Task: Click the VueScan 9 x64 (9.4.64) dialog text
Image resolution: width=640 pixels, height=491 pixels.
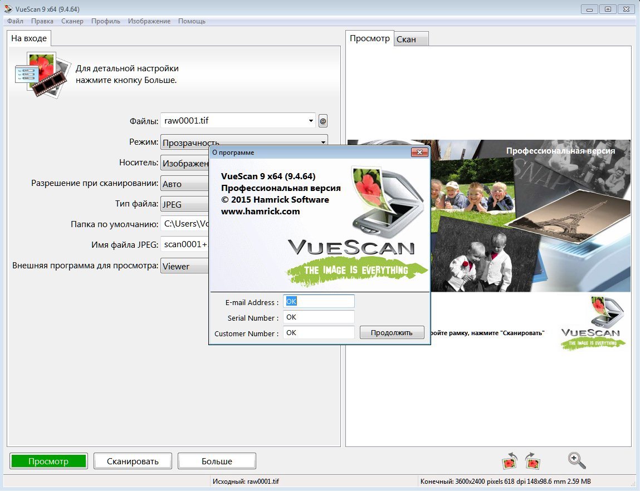Action: tap(268, 176)
